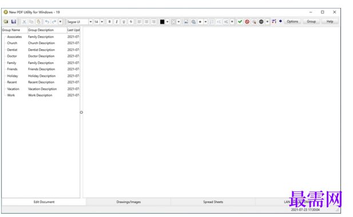Click the Group button

(x=311, y=21)
